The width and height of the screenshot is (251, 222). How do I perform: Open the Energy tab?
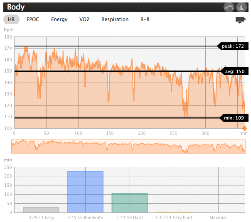[59, 20]
